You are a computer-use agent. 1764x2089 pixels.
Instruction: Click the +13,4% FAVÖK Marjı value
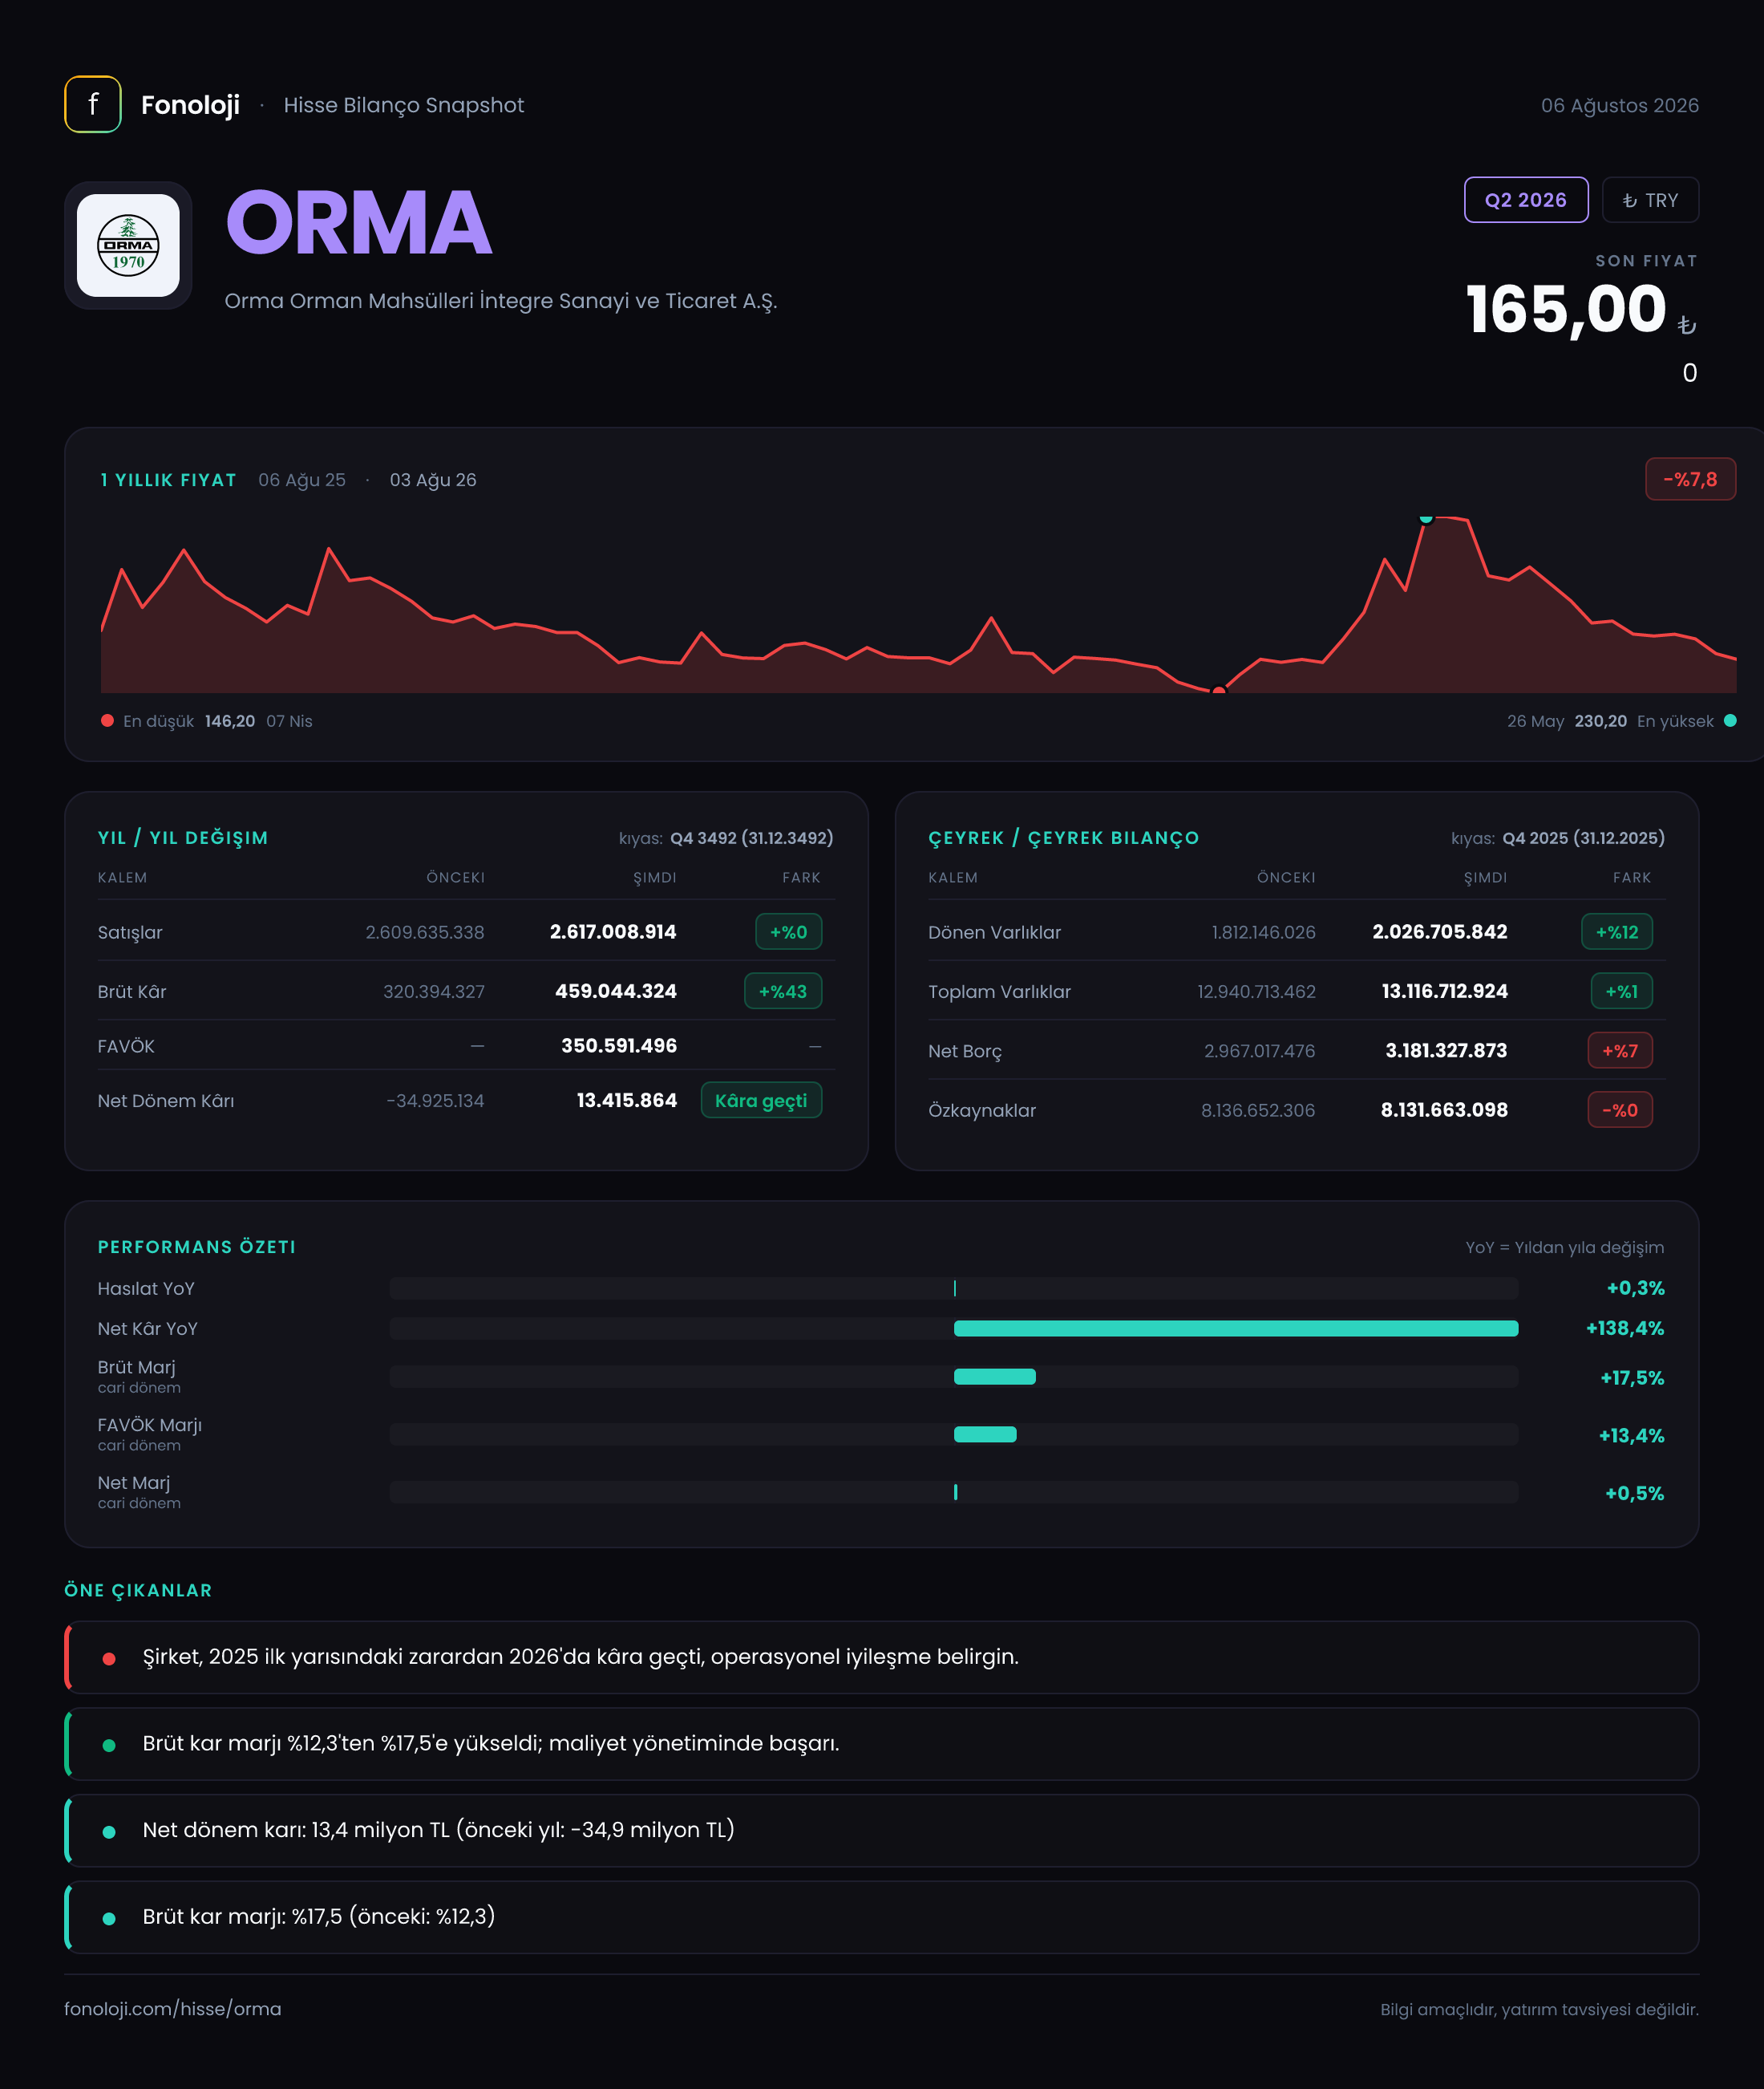(x=1632, y=1436)
